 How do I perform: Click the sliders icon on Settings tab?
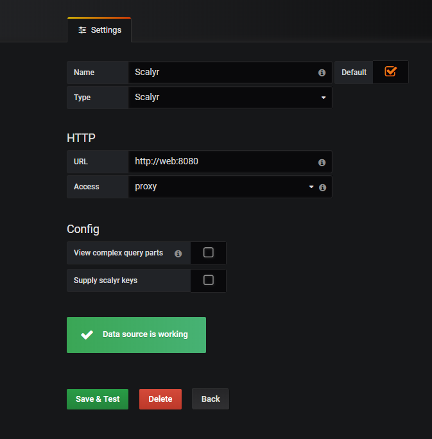(x=82, y=30)
